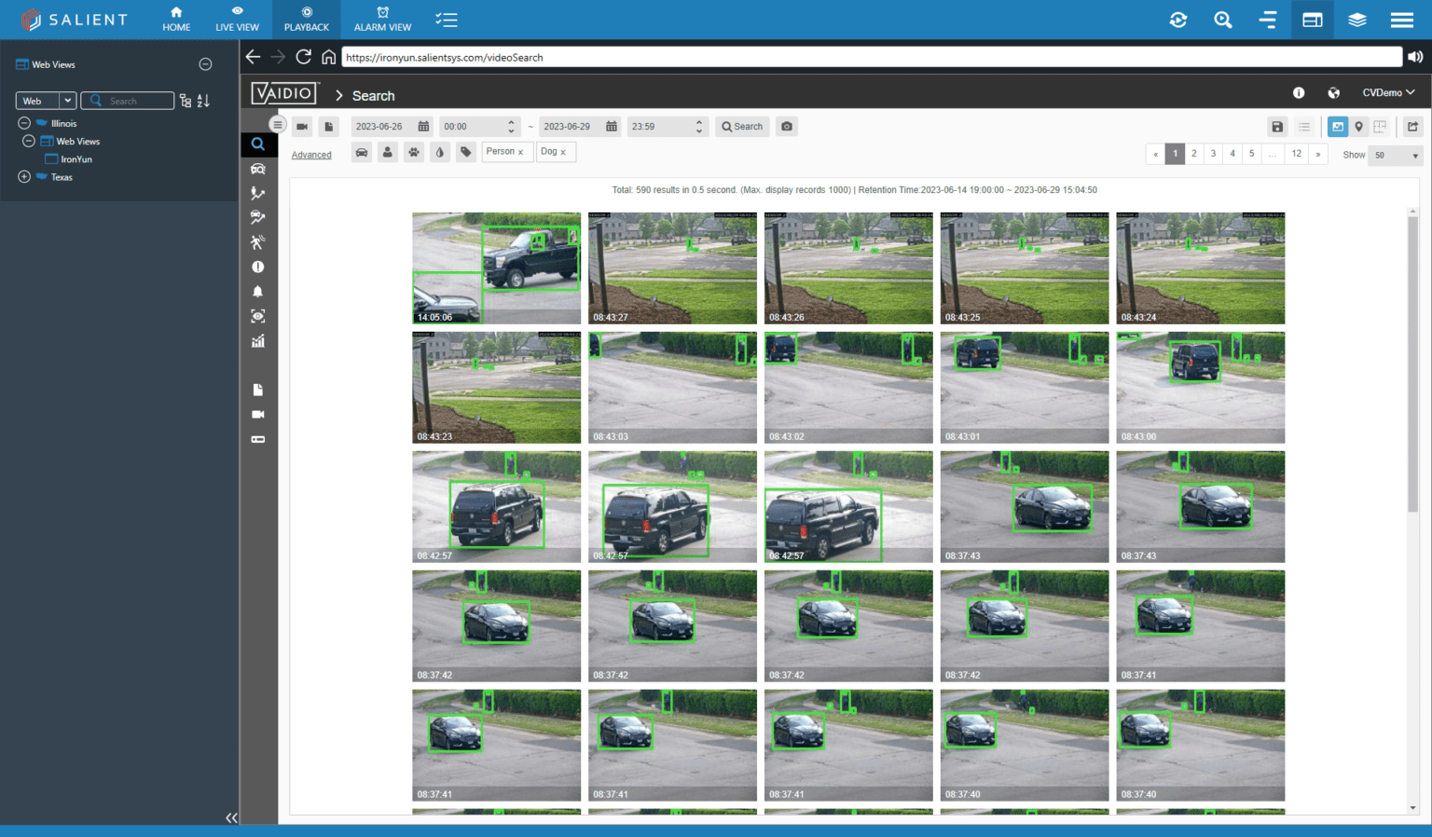Switch to thumbnail image view mode
1432x837 pixels.
1338,127
